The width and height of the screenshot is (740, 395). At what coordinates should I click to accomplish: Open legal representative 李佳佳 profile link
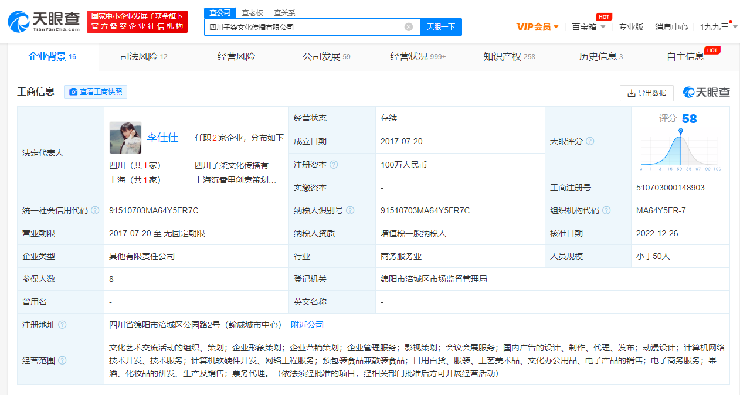click(162, 138)
